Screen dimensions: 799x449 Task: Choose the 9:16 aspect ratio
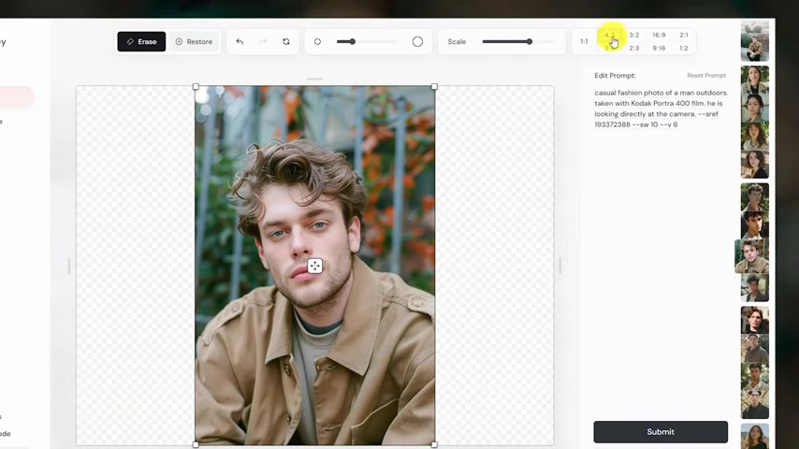659,49
